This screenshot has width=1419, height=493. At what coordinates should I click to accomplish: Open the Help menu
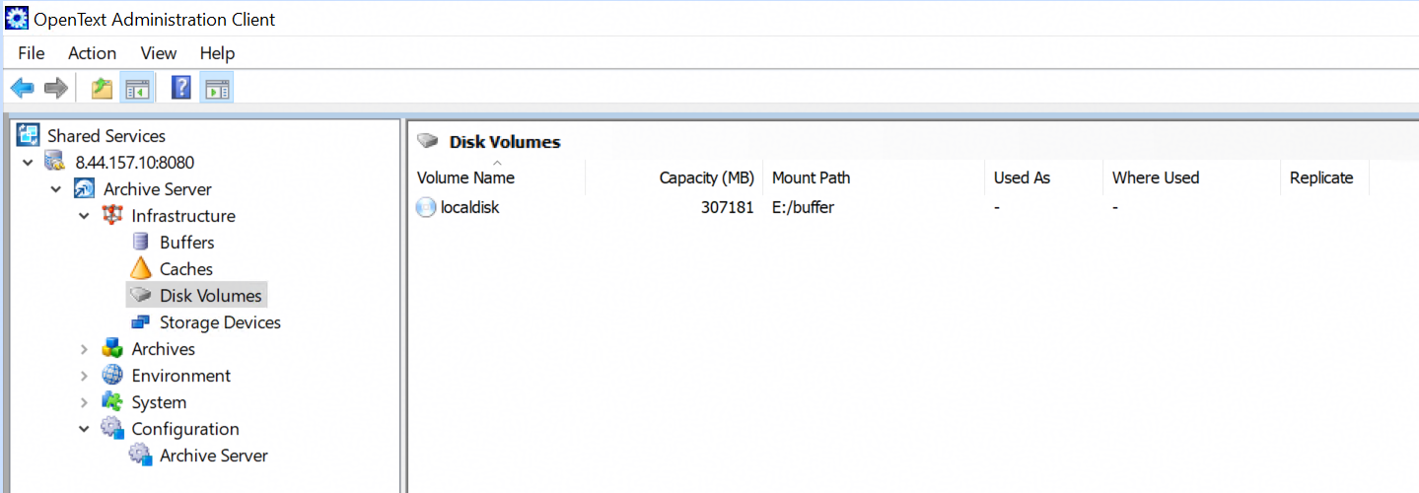(217, 53)
